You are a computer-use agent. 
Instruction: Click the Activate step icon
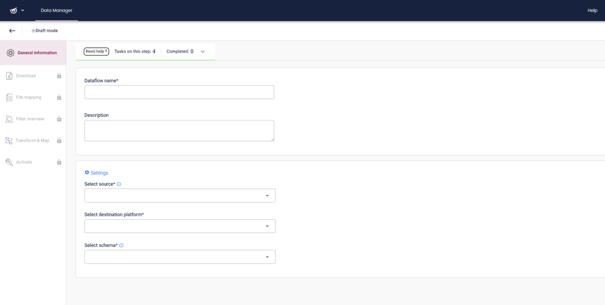click(x=9, y=162)
